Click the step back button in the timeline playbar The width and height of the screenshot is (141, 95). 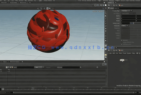click(2, 89)
